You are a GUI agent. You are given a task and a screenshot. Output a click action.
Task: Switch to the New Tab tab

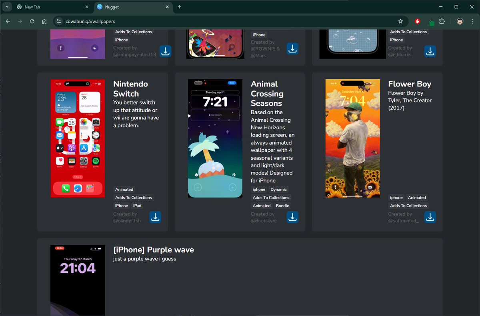pos(53,7)
